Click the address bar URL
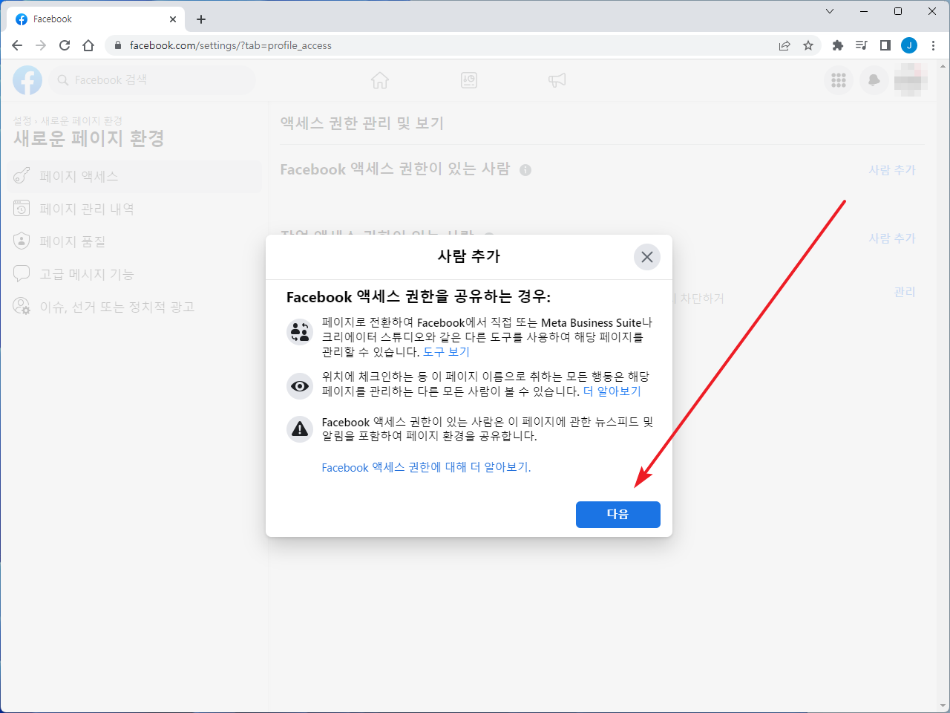 click(x=231, y=45)
